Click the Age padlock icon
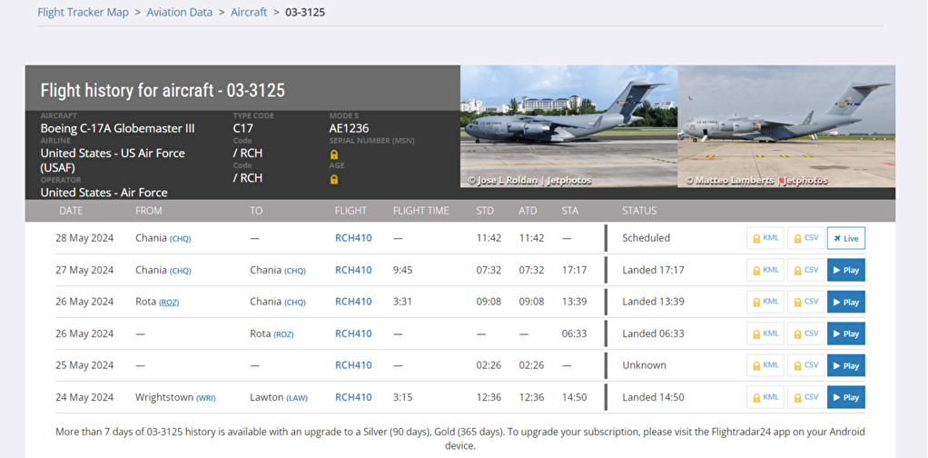928x458 pixels. pyautogui.click(x=334, y=179)
